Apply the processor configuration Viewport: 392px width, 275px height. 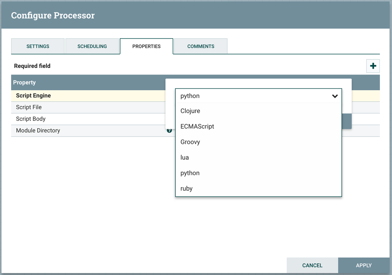(364, 266)
